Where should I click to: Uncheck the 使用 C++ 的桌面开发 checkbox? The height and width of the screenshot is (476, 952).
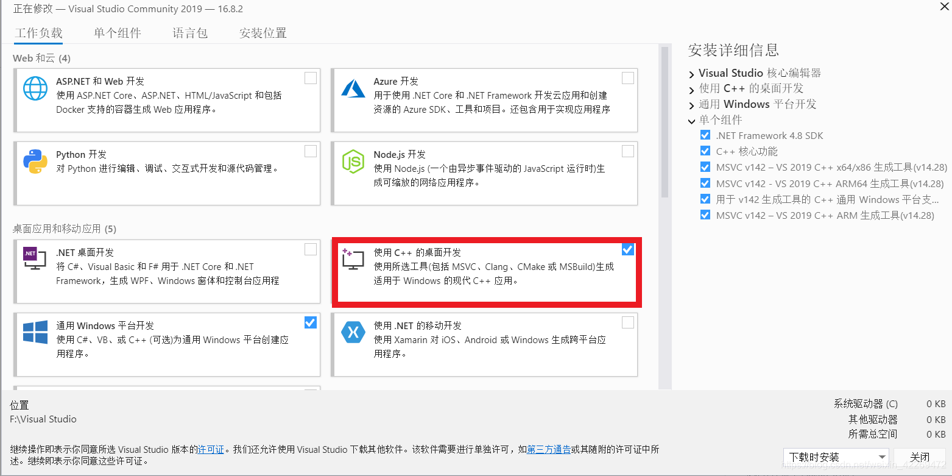(628, 249)
